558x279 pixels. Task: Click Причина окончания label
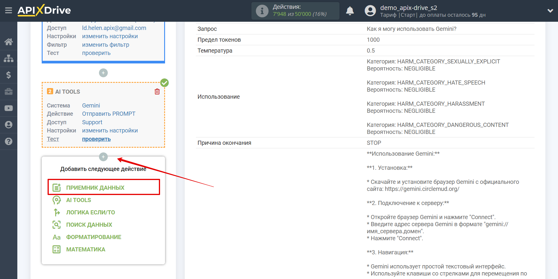pos(224,143)
